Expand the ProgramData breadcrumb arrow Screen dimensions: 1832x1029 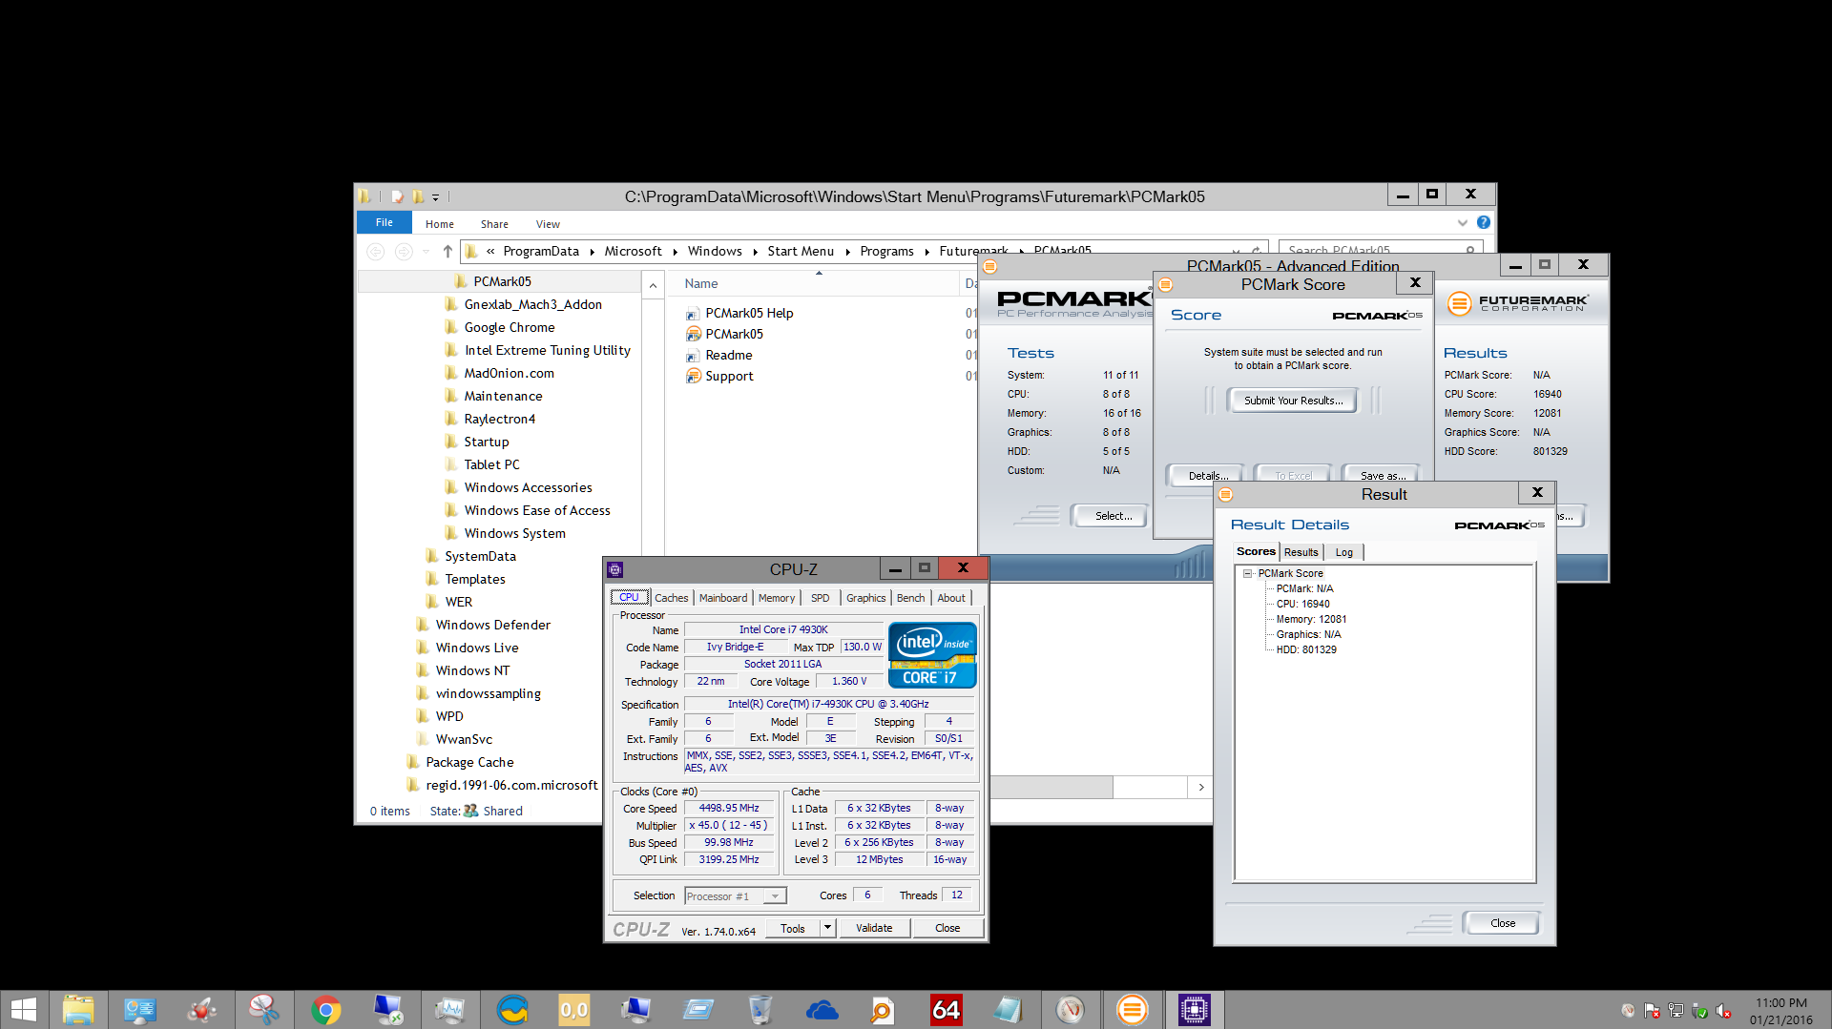tap(593, 252)
